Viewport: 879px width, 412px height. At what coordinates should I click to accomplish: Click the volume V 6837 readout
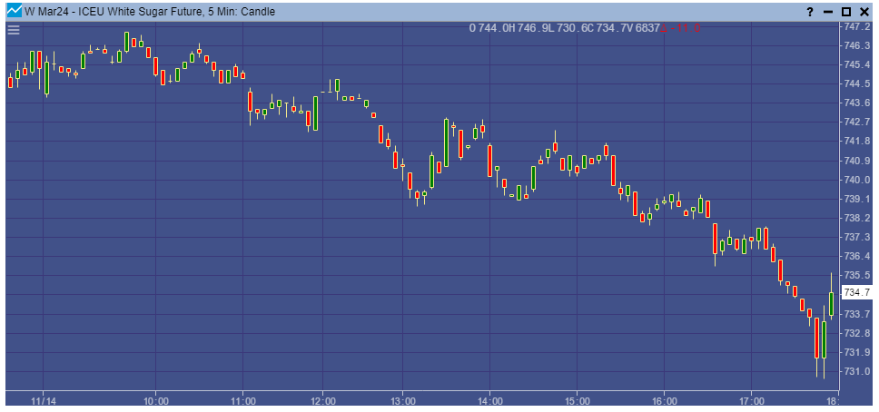pos(642,29)
